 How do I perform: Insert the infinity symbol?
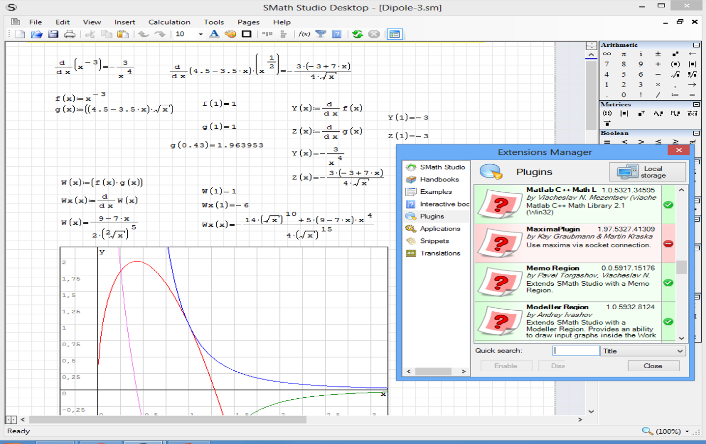tap(607, 54)
